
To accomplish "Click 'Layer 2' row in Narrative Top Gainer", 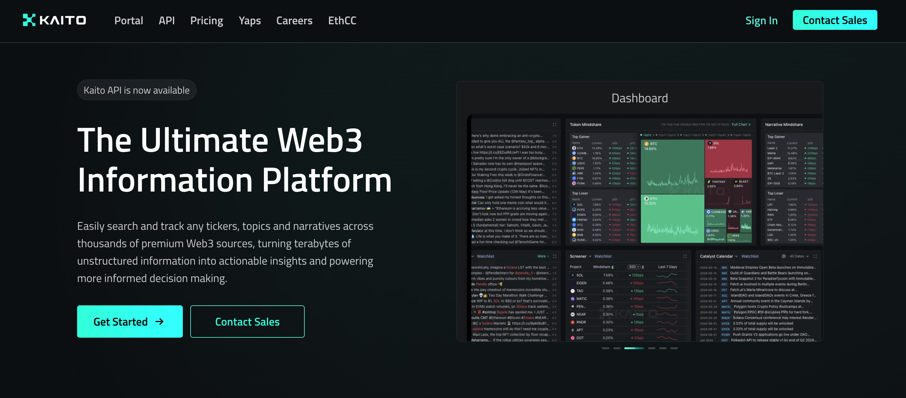I will pyautogui.click(x=794, y=148).
